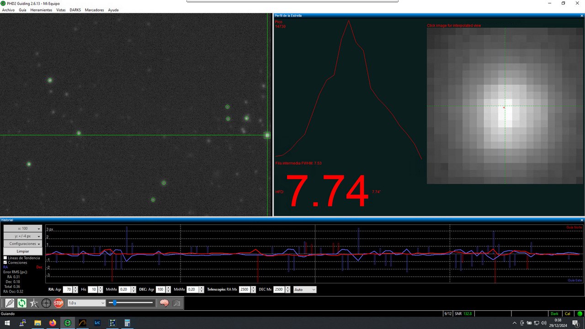This screenshot has height=329, width=585.
Task: Open the DARKS menu
Action: click(75, 10)
